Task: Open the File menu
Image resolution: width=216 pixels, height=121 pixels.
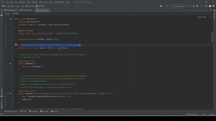Action: point(7,2)
